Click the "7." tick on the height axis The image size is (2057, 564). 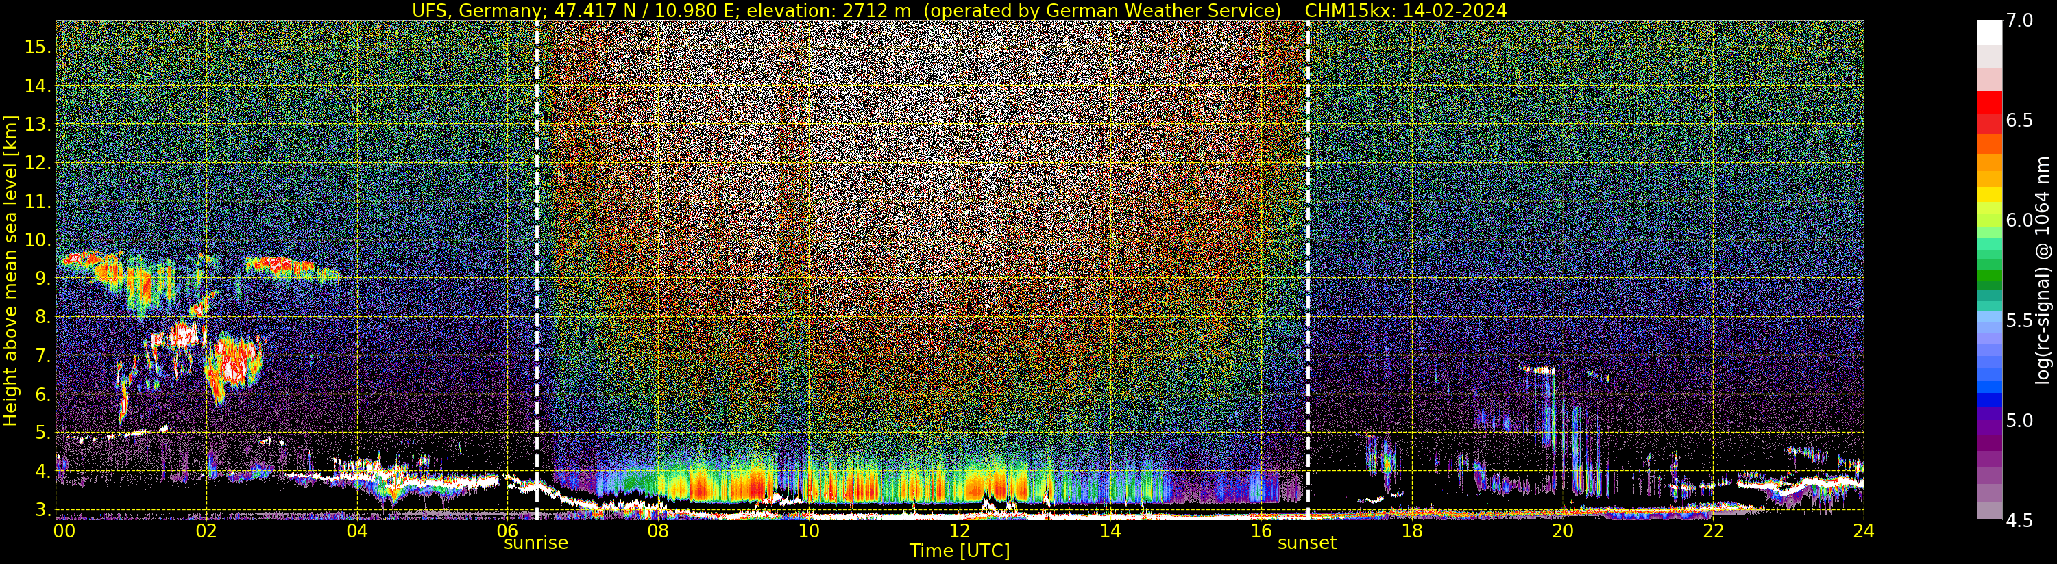42,356
